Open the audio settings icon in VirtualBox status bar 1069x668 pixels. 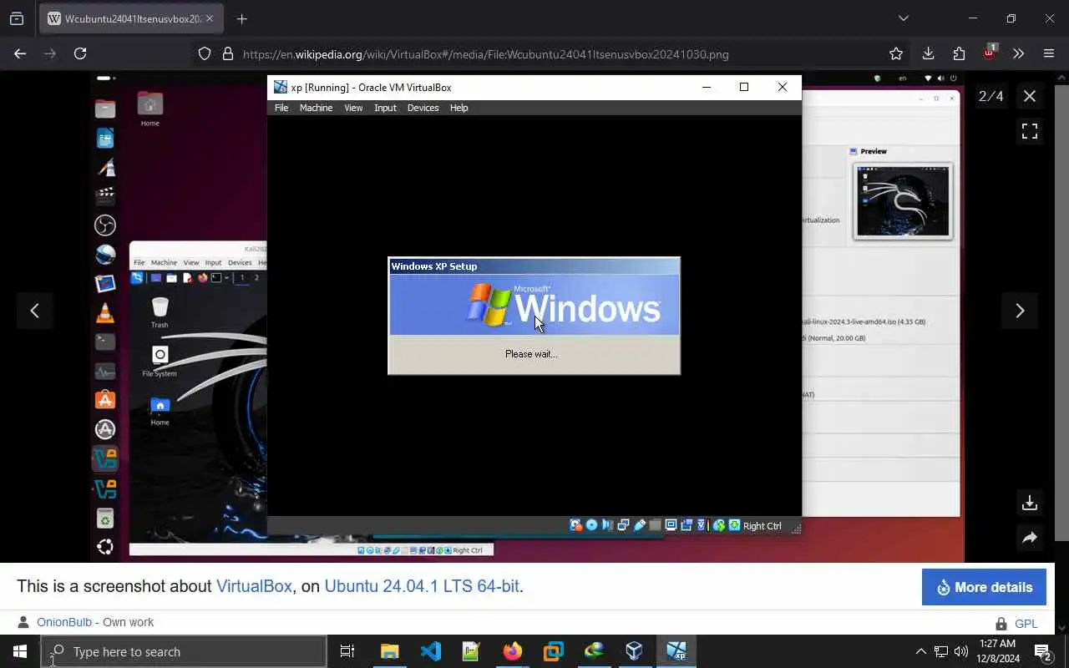[x=607, y=525]
